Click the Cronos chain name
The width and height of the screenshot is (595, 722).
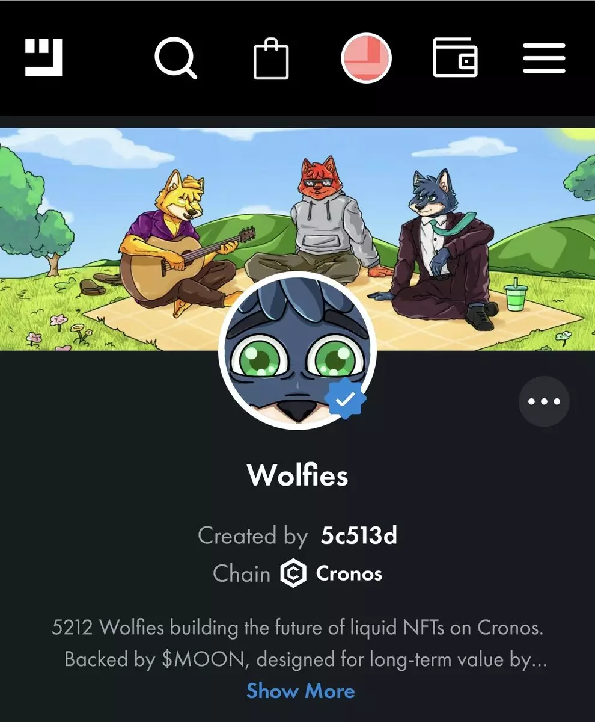pos(349,573)
